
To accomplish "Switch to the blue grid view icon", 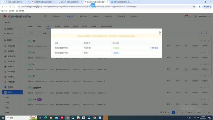I will (x=201, y=33).
